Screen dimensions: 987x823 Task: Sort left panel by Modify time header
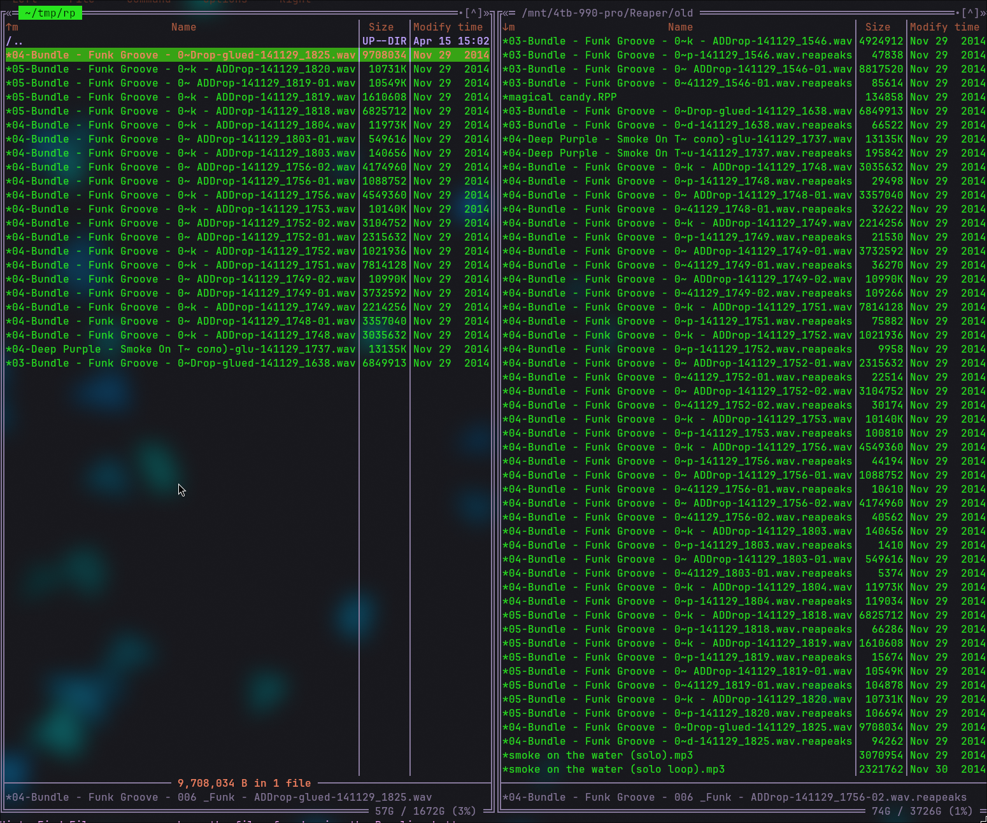(448, 27)
